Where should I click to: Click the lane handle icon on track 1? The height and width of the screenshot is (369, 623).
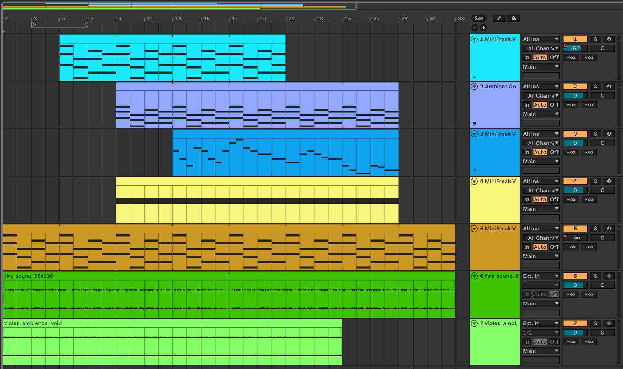[x=474, y=76]
